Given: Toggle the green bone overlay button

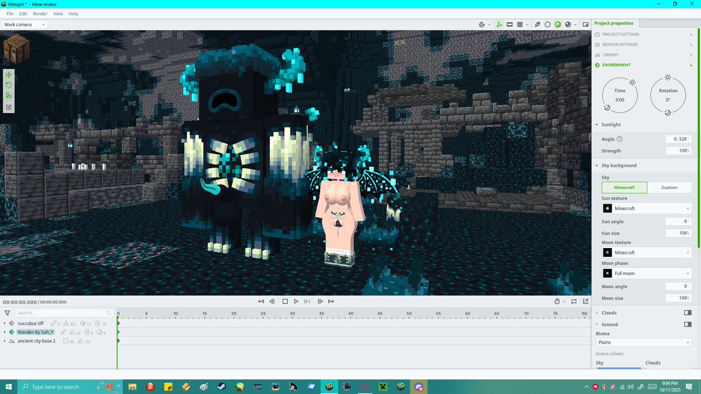Looking at the screenshot, I should 499,25.
